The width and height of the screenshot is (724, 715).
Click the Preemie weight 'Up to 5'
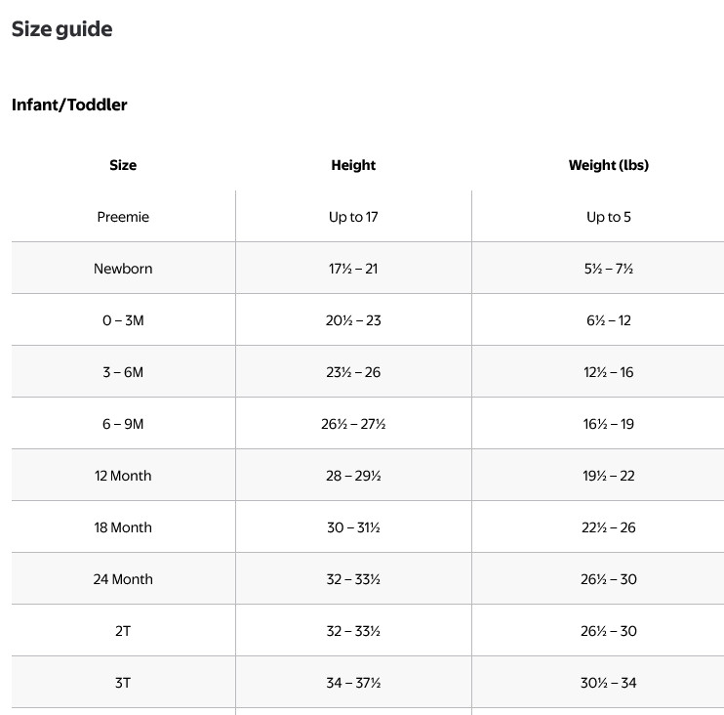pos(608,217)
